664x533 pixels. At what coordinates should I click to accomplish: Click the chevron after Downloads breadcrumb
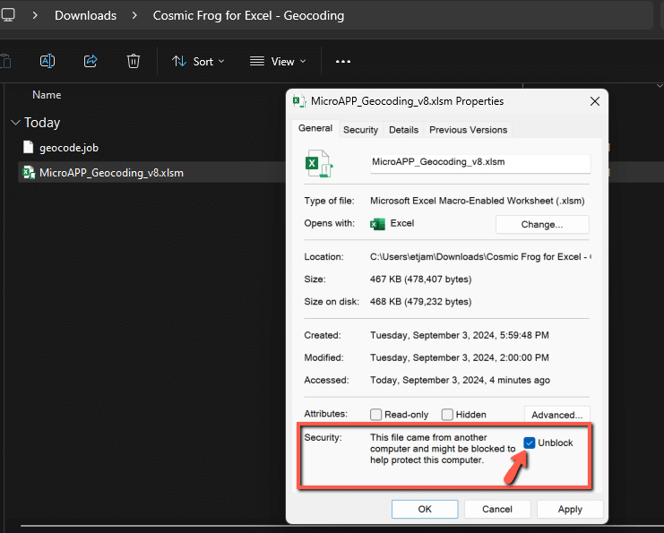point(134,15)
